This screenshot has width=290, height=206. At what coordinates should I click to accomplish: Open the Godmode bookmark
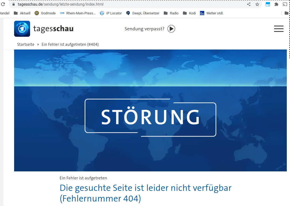coord(45,13)
